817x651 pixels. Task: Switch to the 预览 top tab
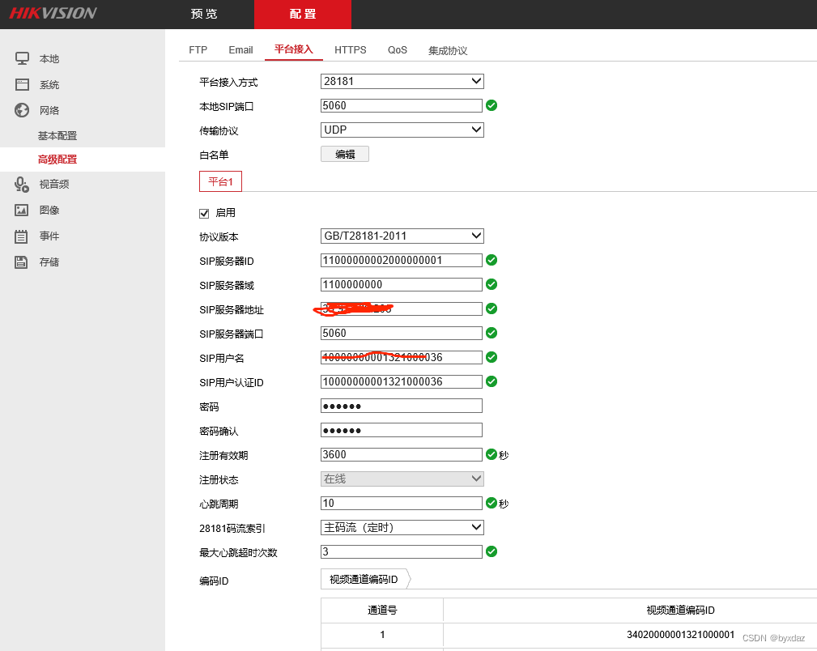tap(204, 14)
